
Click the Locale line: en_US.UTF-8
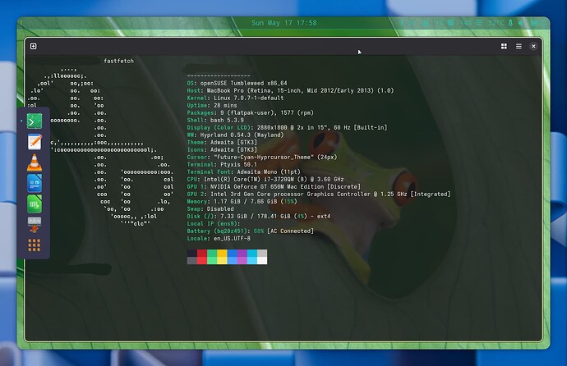[219, 239]
